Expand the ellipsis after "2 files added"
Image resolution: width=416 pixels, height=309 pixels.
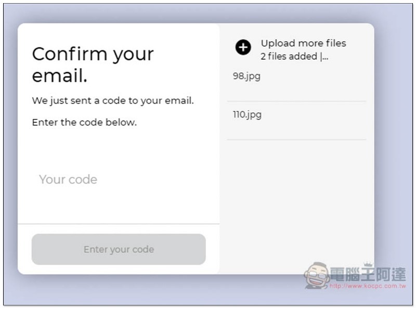[x=324, y=57]
